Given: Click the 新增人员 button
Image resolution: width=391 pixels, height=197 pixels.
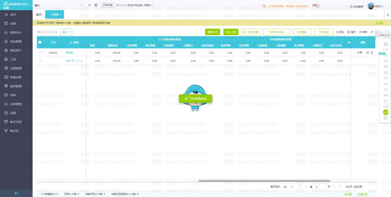Looking at the screenshot, I should [x=212, y=32].
